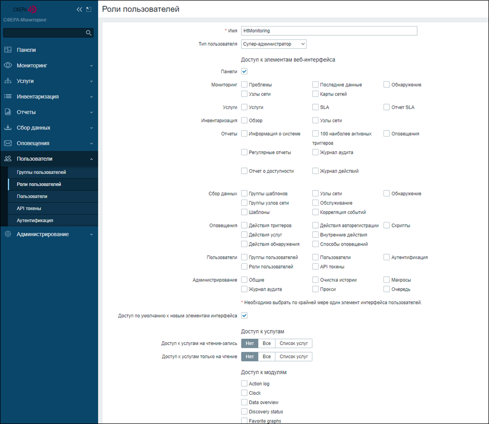Collapse the Пользователи menu section
Viewport: 489px width, 424px height.
(91, 159)
